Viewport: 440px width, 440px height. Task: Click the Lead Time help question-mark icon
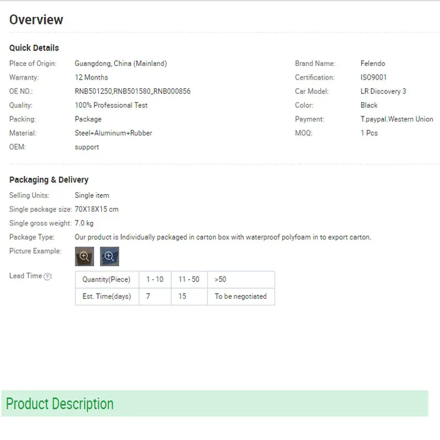pos(47,277)
